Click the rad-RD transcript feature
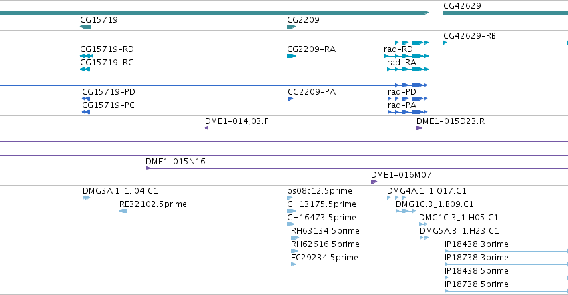Screen dimensions: 568x295 click(x=406, y=56)
